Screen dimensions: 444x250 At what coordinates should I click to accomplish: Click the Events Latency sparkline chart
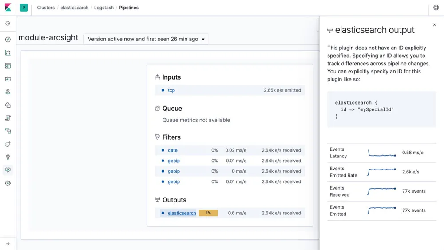[x=382, y=153]
